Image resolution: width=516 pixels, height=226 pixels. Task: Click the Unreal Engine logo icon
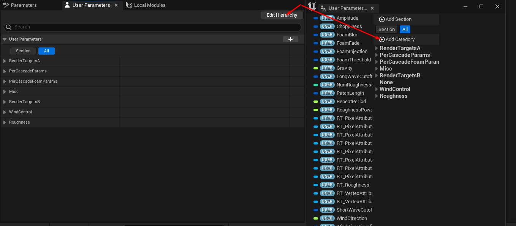312,6
